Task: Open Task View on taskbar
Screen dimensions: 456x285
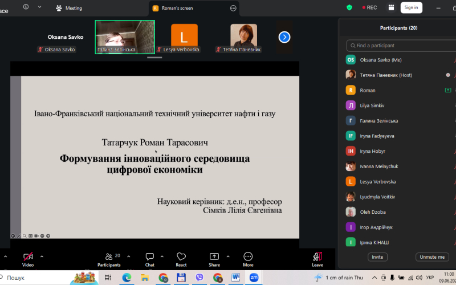Action: tap(108, 278)
